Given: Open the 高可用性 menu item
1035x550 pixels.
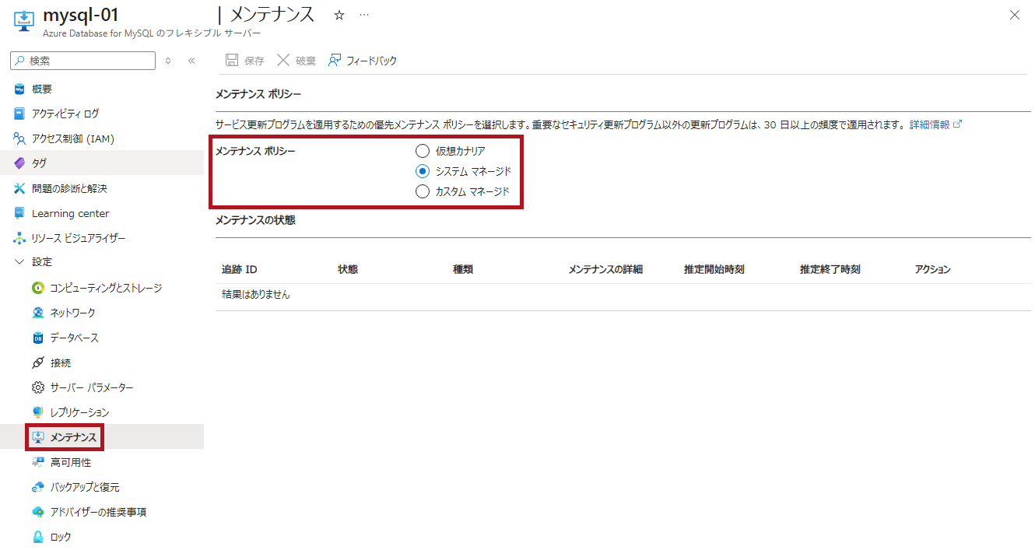Looking at the screenshot, I should coord(70,462).
